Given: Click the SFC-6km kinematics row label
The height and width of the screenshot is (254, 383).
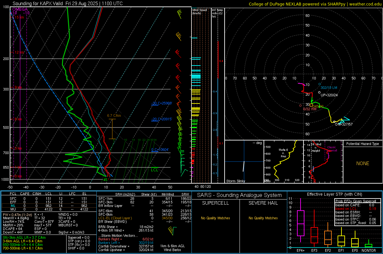Looking at the screenshot, I should (x=105, y=211).
